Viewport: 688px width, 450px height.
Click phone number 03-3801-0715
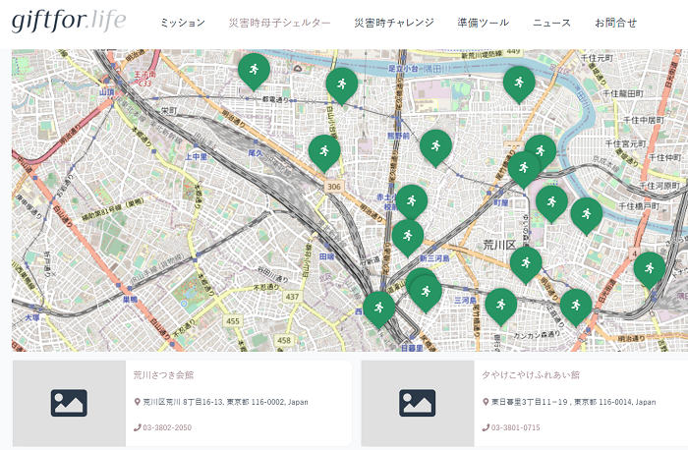pos(516,427)
